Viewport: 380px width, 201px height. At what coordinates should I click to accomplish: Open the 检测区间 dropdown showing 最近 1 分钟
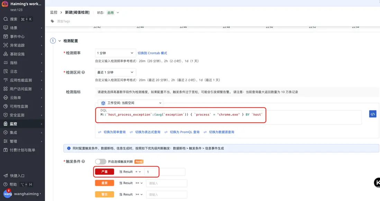click(x=115, y=72)
